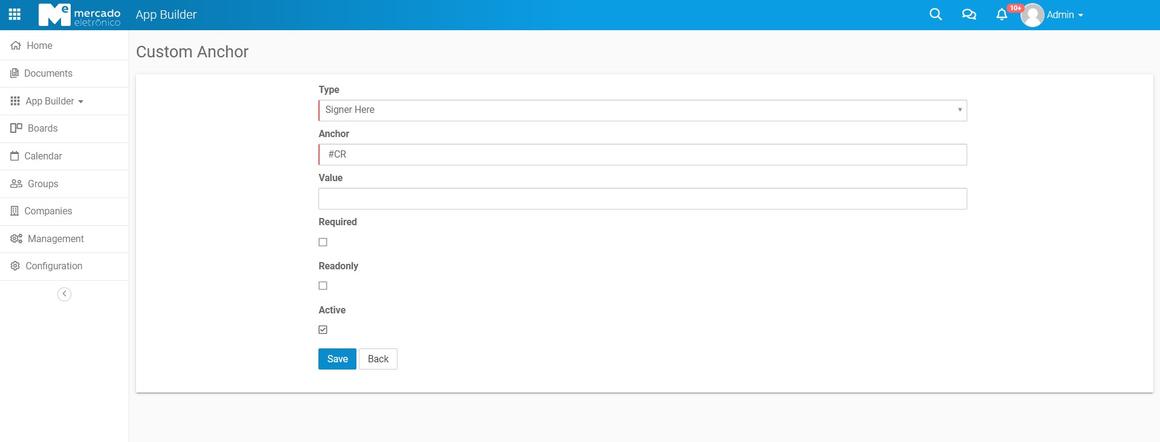1160x442 pixels.
Task: Click into the Value text field
Action: 642,199
